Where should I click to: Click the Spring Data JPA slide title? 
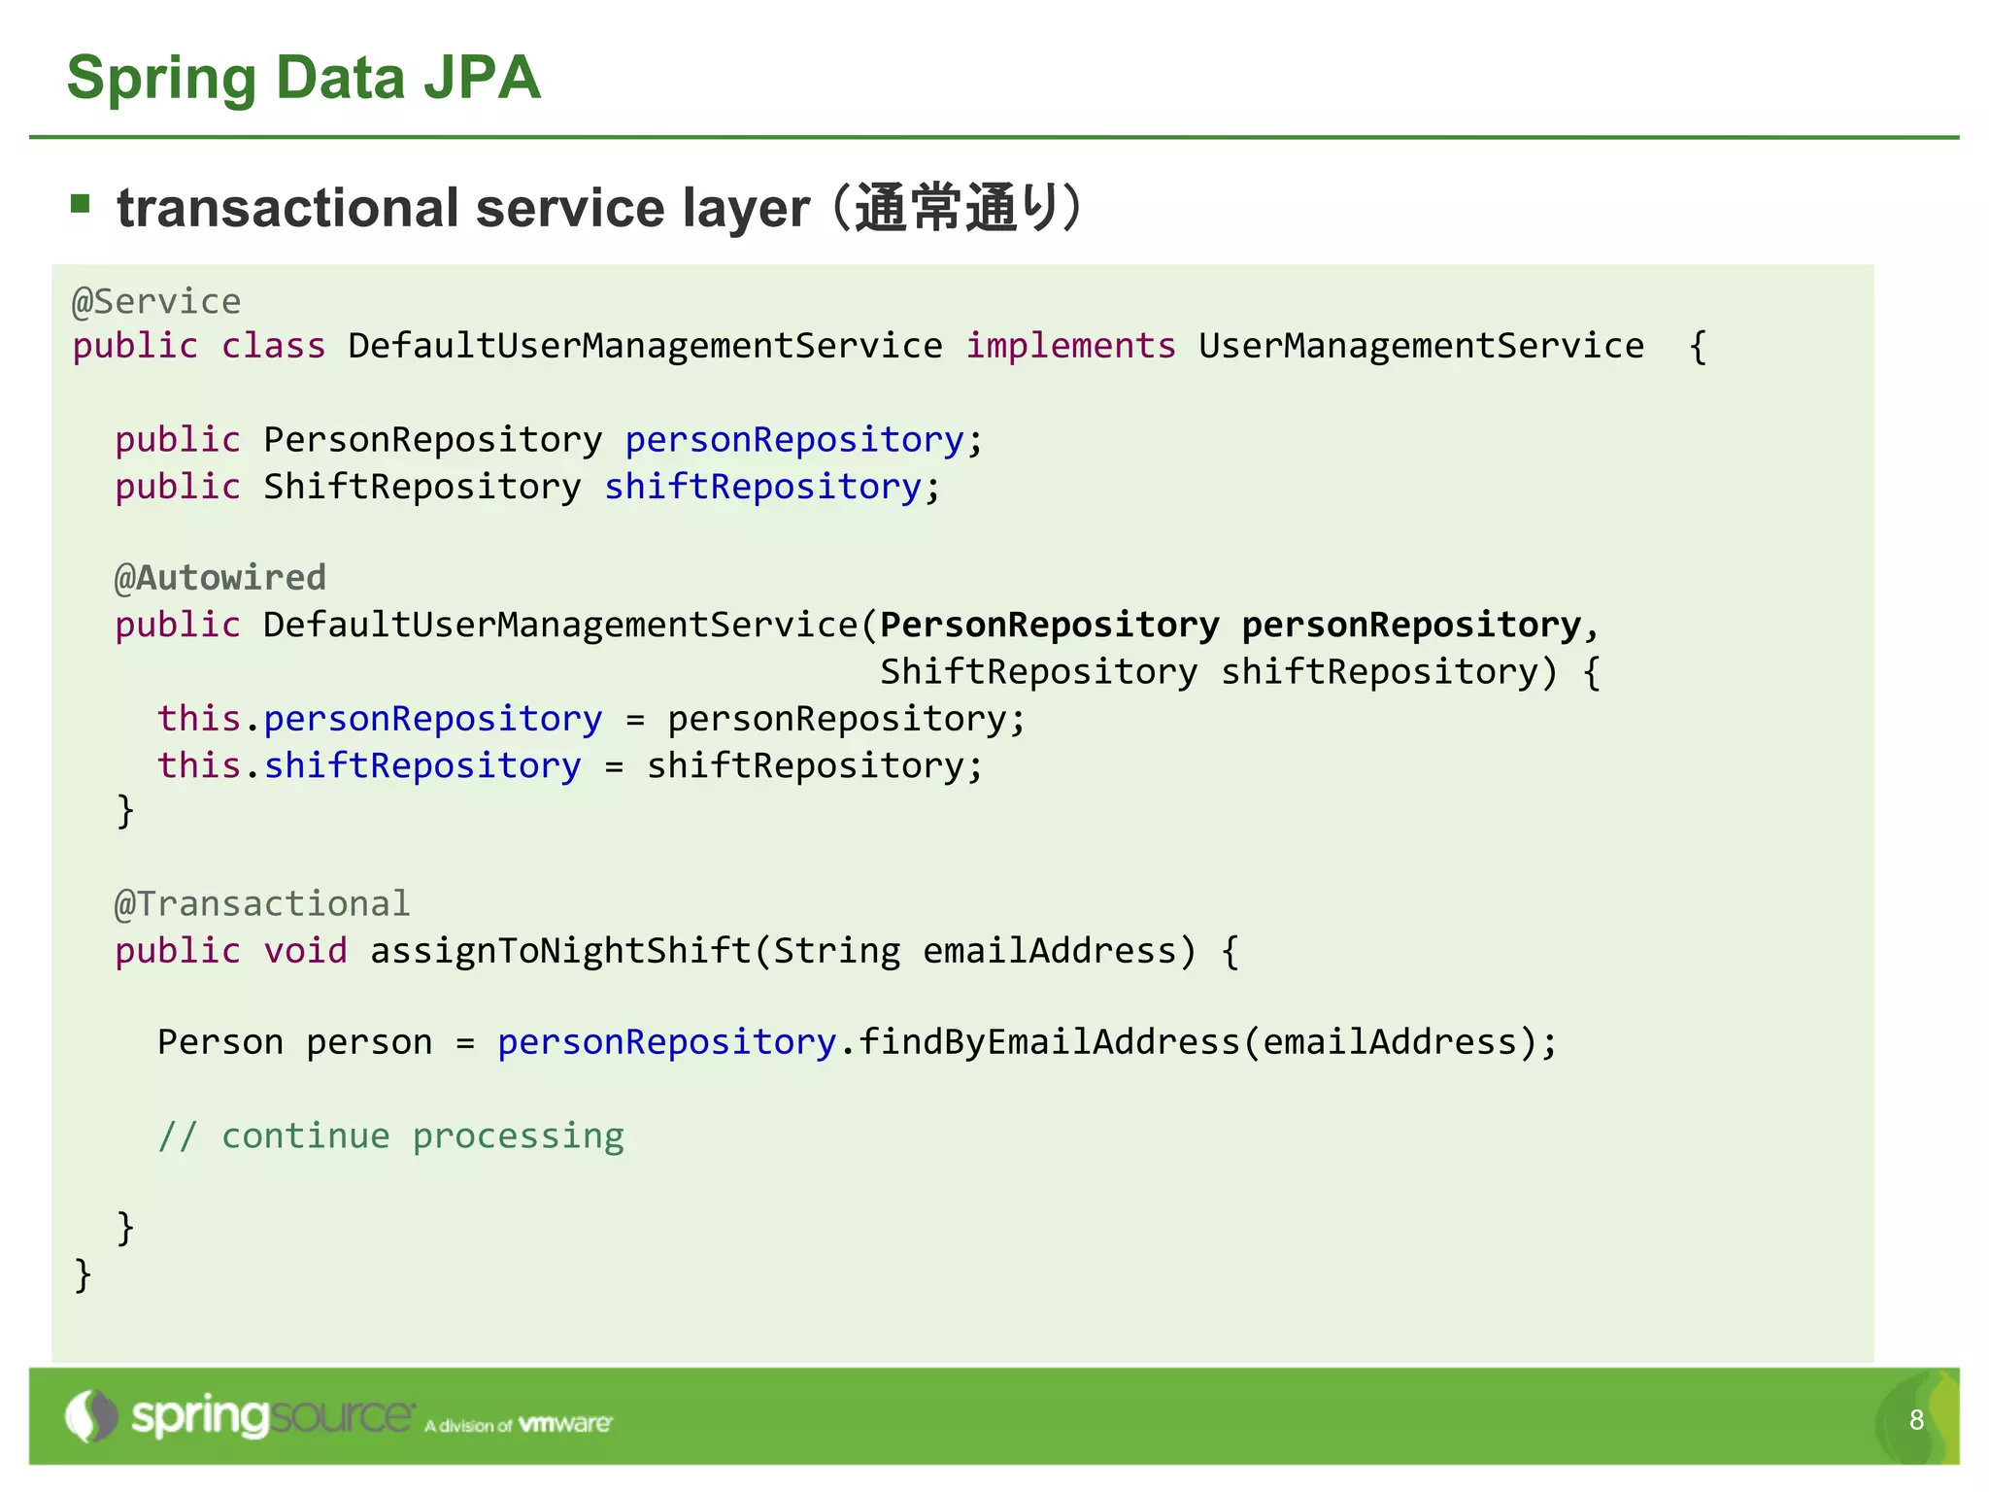(303, 78)
